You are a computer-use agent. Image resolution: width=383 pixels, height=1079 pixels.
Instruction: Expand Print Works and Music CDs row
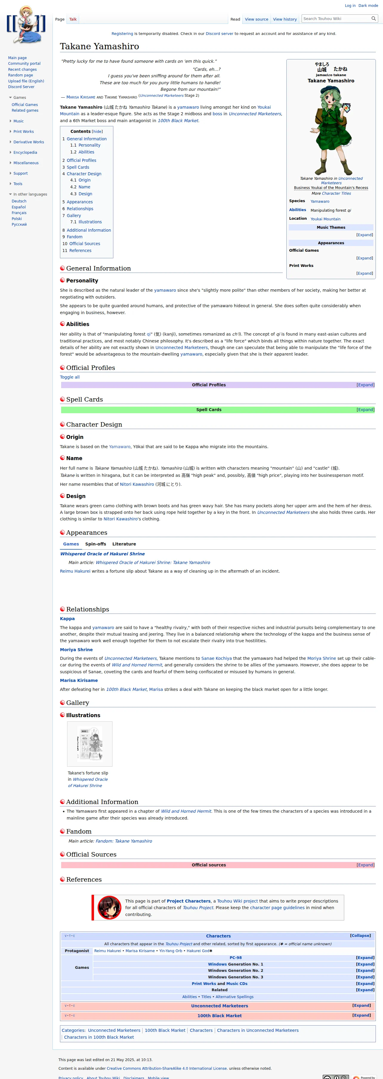pos(365,983)
